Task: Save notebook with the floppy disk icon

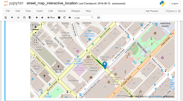Action: 6,18
